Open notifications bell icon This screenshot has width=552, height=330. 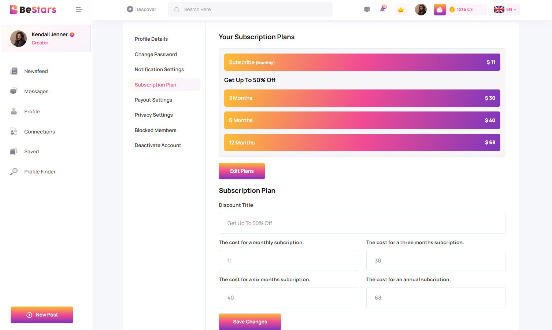click(382, 10)
